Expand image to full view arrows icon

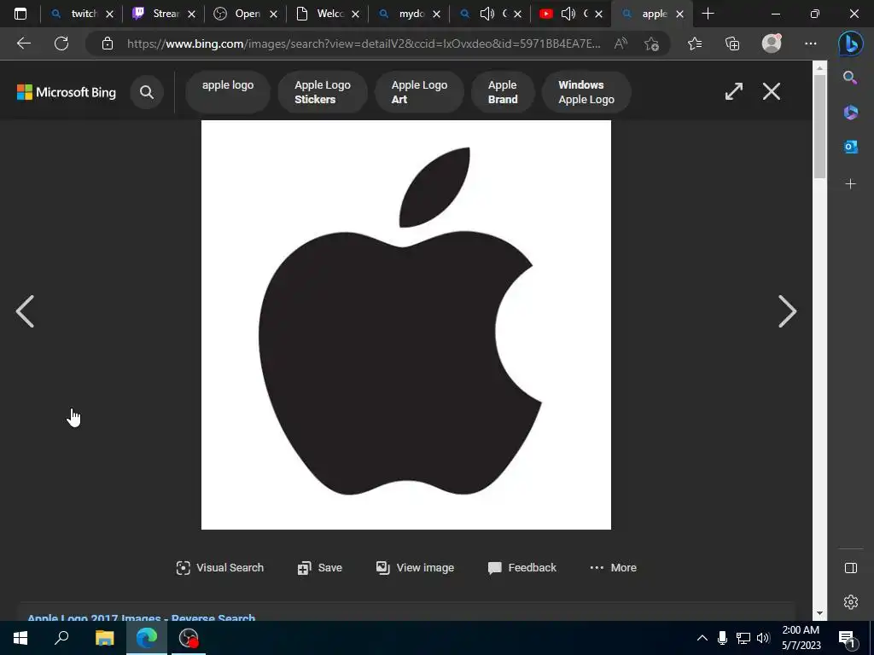pyautogui.click(x=733, y=91)
